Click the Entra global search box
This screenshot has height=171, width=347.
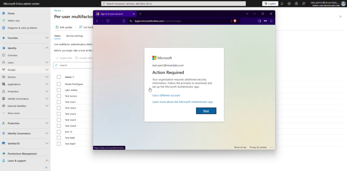tap(173, 4)
